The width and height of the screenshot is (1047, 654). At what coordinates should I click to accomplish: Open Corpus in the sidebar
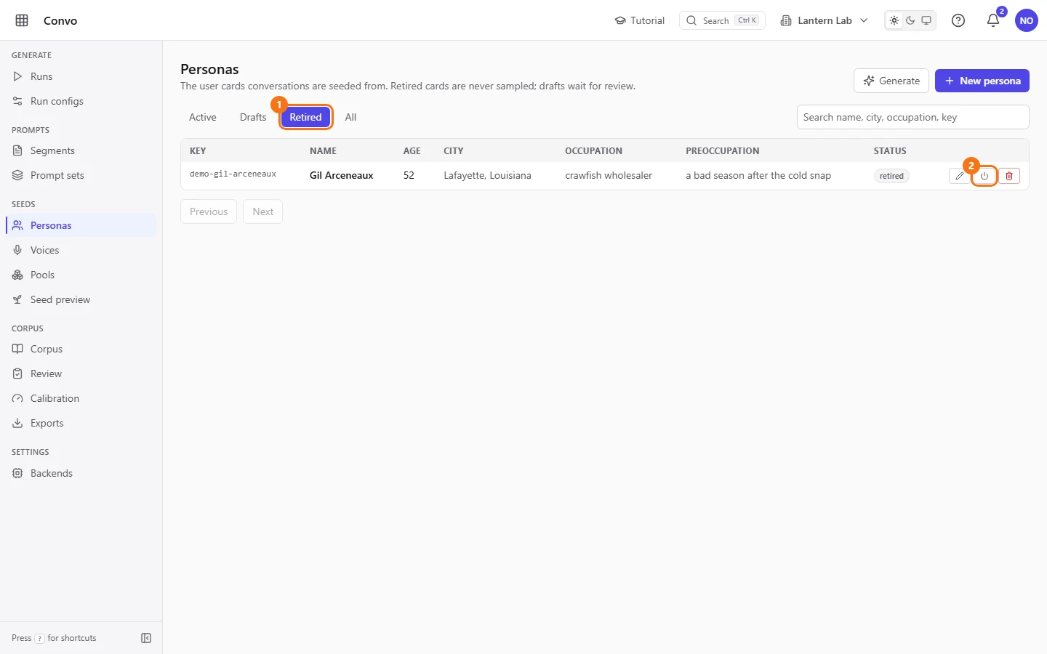coord(81,349)
